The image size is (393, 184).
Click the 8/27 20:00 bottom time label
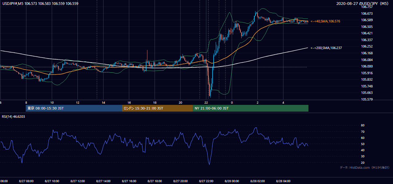(181, 181)
